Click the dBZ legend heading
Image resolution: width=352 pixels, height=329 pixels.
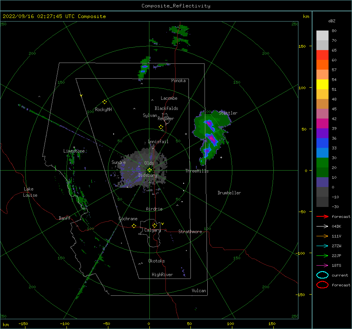[x=332, y=21]
